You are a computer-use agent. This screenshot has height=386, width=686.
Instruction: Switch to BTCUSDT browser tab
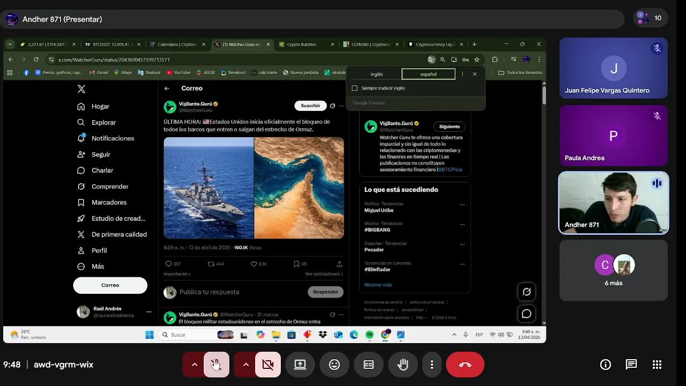[111, 44]
